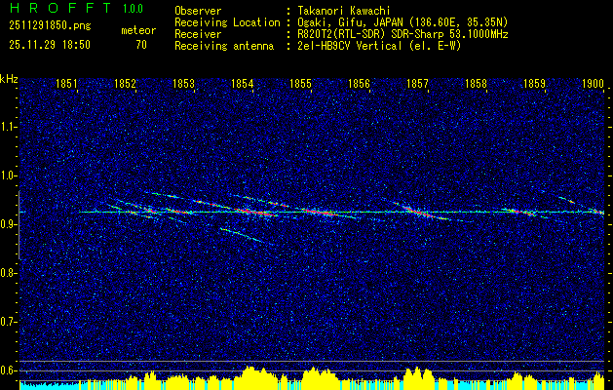This screenshot has height=390, width=613.
Task: Select the filename 2511291850.png
Action: point(50,26)
